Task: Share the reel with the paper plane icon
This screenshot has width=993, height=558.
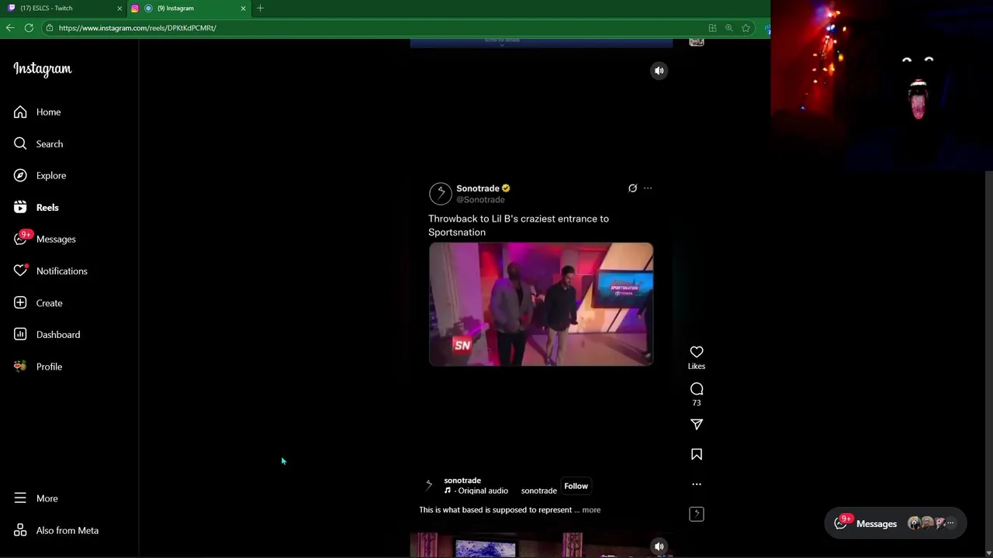Action: pyautogui.click(x=697, y=425)
